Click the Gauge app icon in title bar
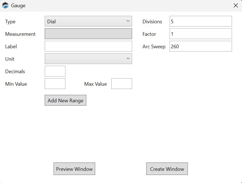 click(5, 6)
